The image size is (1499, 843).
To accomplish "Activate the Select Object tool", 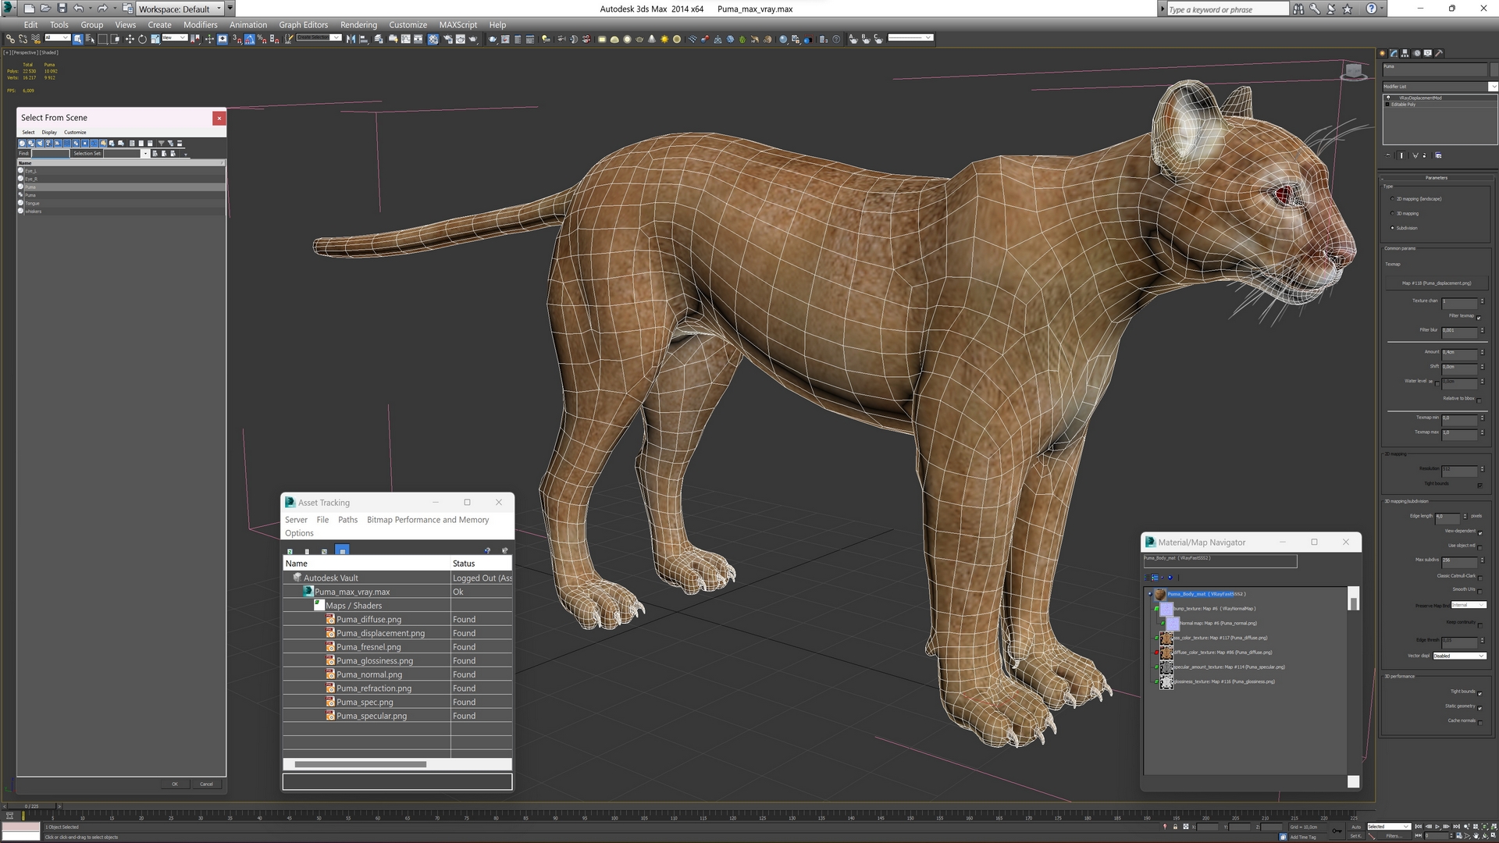I will point(77,38).
